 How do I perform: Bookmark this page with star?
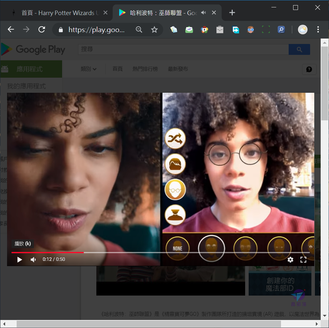[x=155, y=29]
